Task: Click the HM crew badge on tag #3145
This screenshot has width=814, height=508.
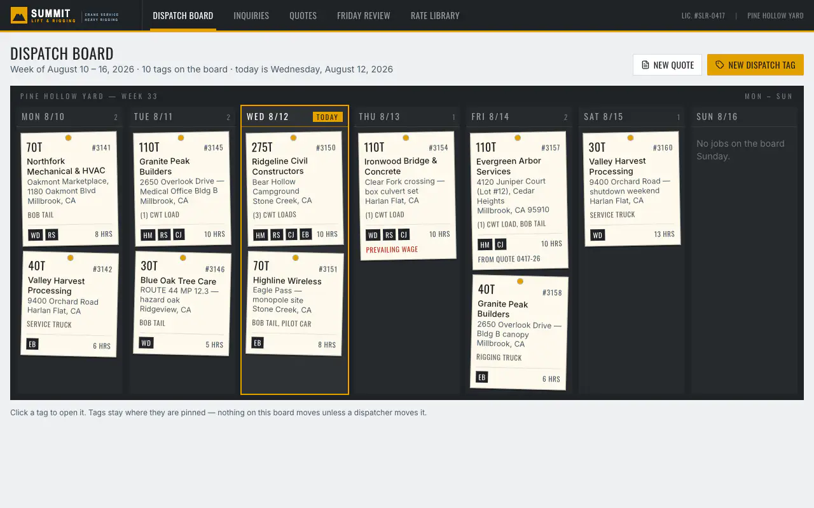Action: pyautogui.click(x=148, y=235)
